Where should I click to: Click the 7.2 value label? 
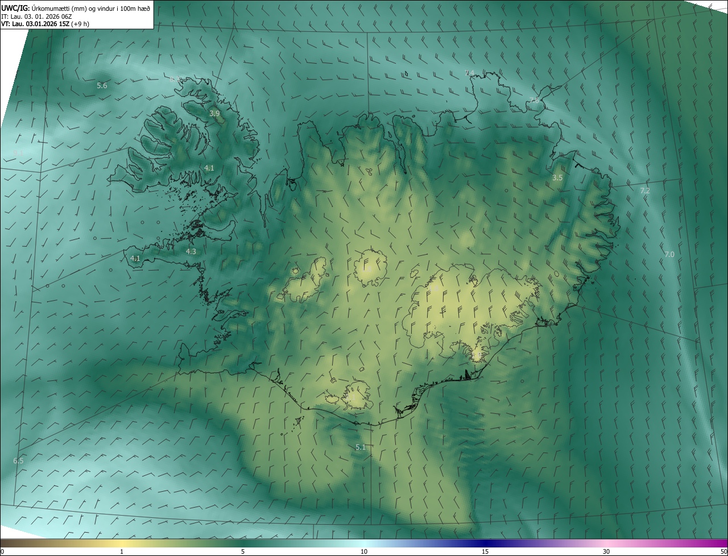(644, 191)
